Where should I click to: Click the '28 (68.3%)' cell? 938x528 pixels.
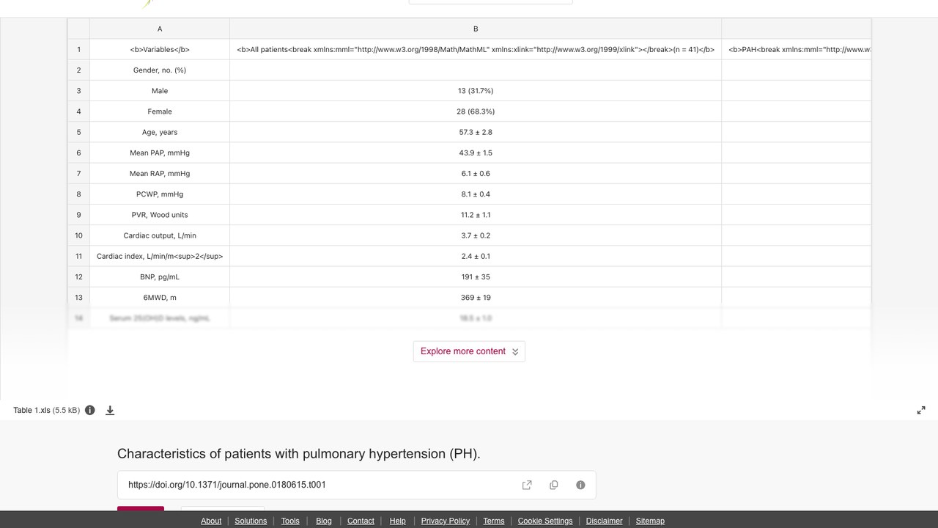(476, 111)
